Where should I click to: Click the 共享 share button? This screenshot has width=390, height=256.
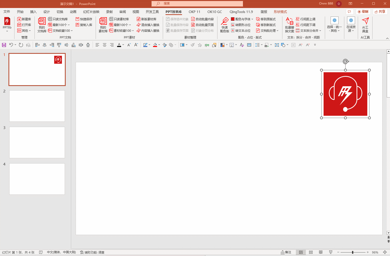pyautogui.click(x=380, y=12)
